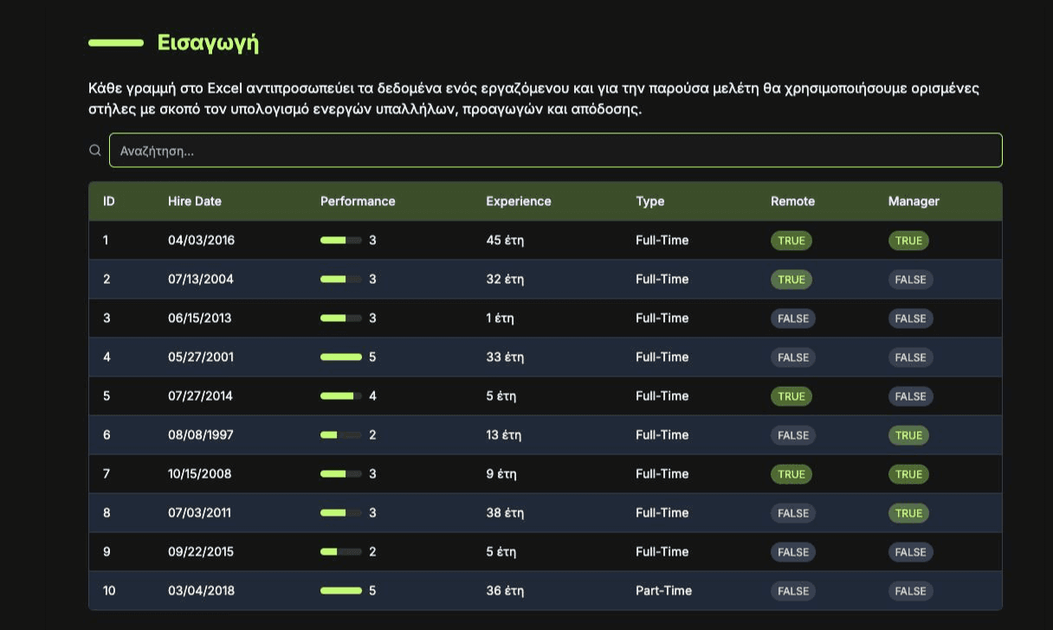This screenshot has height=630, width=1053.
Task: Click the search magnifier icon
Action: (x=95, y=151)
